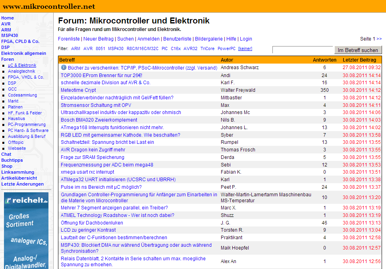Open Letzte Änderungen in sidebar
Viewport: 386px width, 269px height.
22,184
